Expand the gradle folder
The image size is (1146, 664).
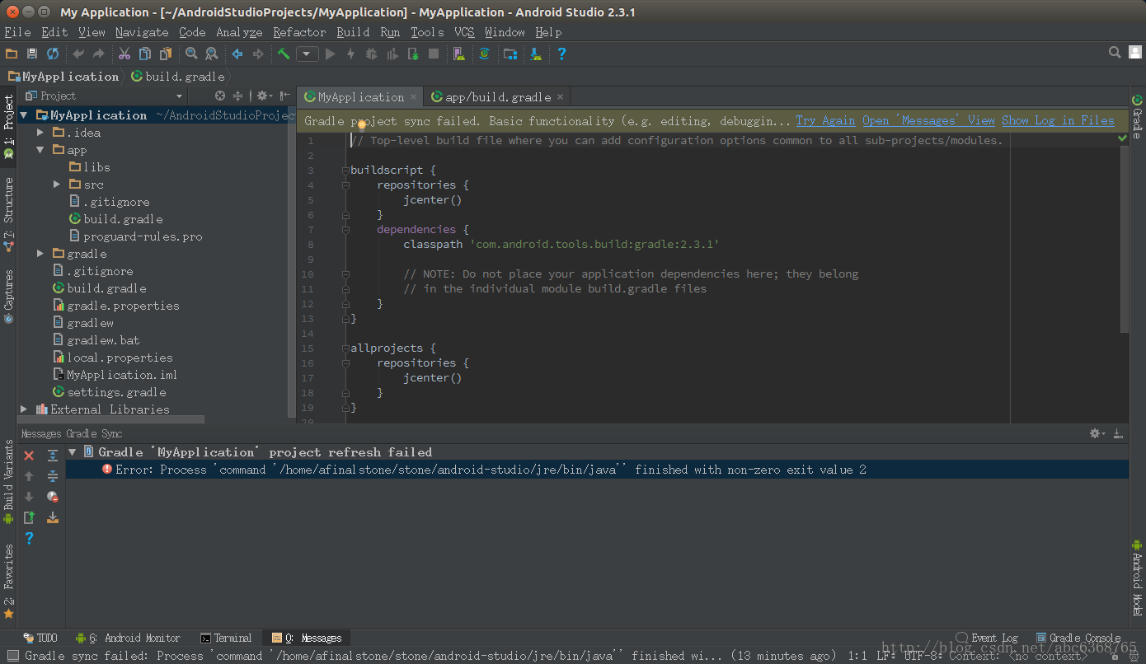pos(40,254)
